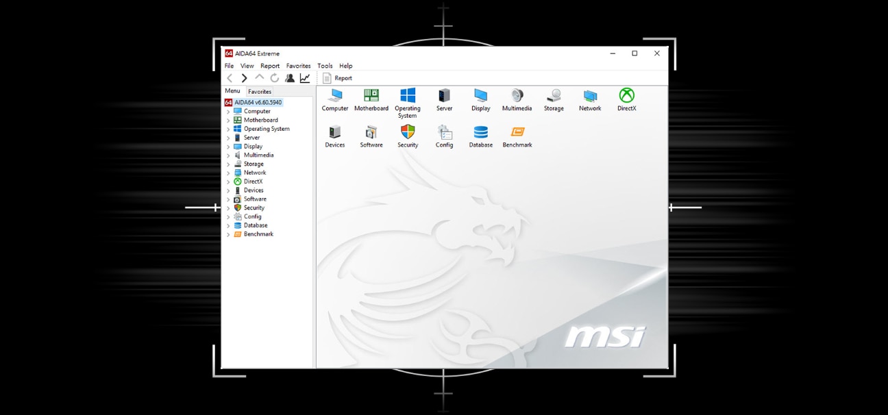Viewport: 888px width, 415px height.
Task: Open the Tools menu
Action: point(325,66)
